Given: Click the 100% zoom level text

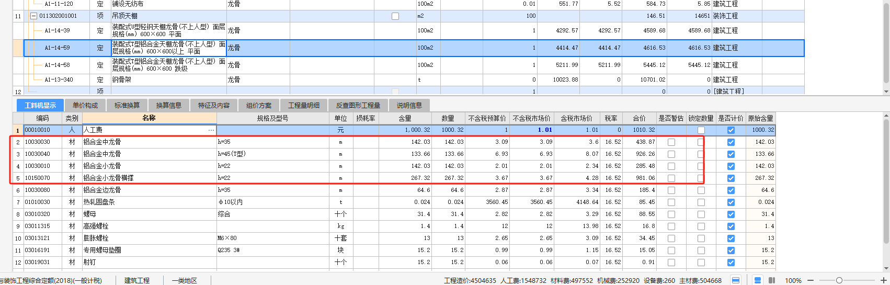Looking at the screenshot, I should coord(793,281).
